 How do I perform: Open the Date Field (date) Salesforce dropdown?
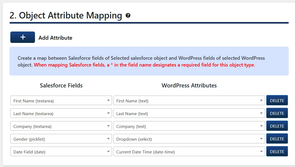pos(61,152)
